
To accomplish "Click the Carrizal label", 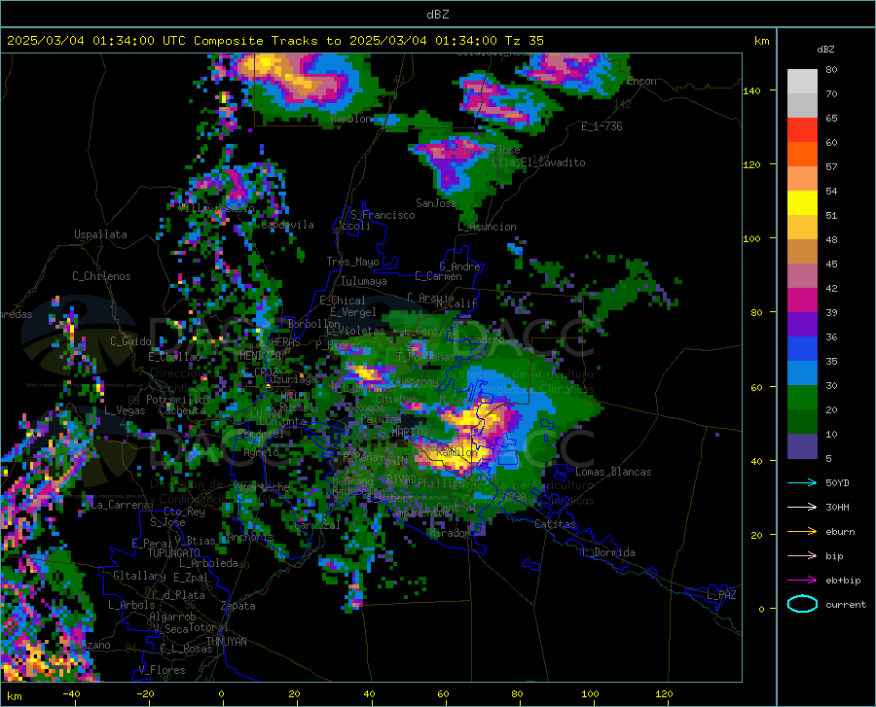I will (316, 525).
